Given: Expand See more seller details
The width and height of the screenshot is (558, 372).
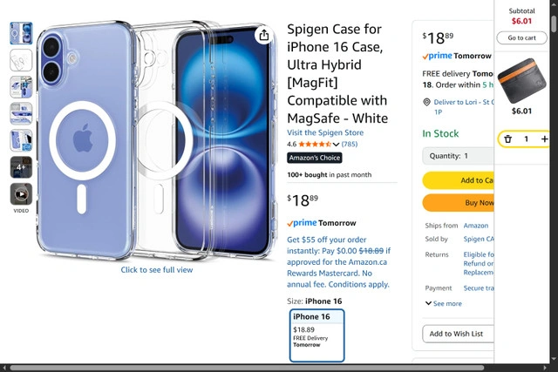Looking at the screenshot, I should click(x=444, y=303).
